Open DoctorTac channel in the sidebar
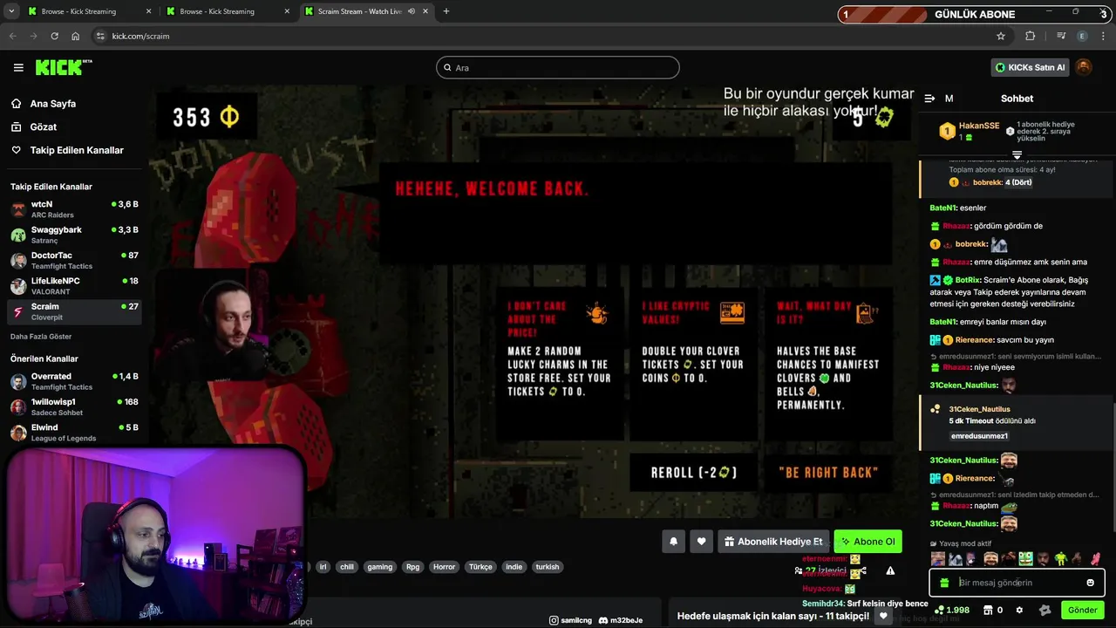Screen dimensions: 1116x628 pyautogui.click(x=74, y=260)
